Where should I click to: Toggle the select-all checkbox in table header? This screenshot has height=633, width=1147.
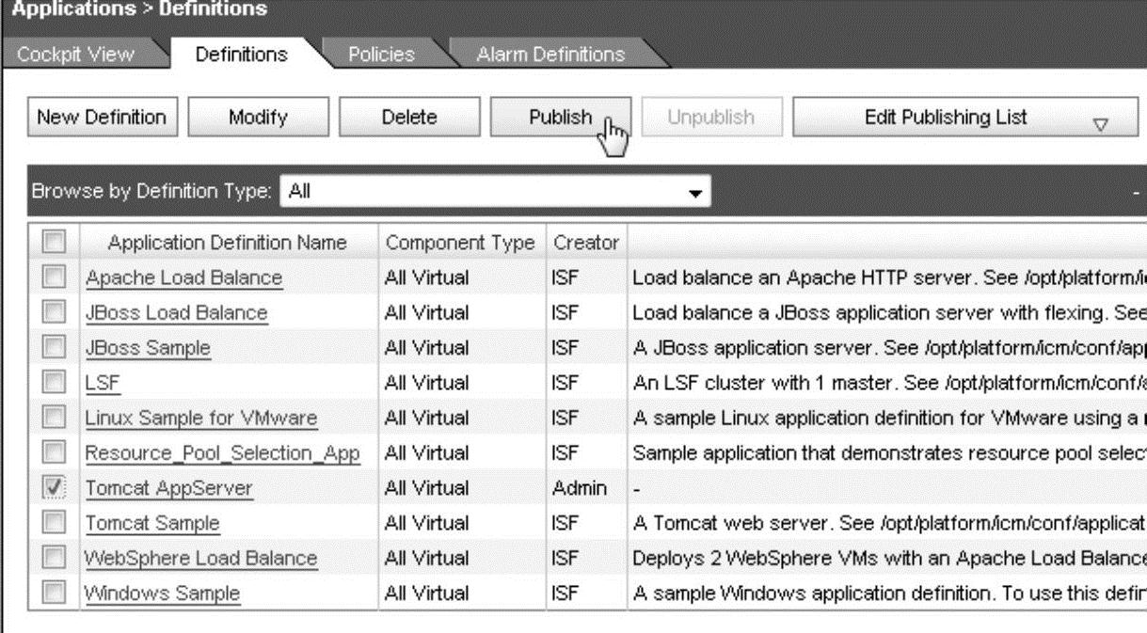click(x=55, y=243)
